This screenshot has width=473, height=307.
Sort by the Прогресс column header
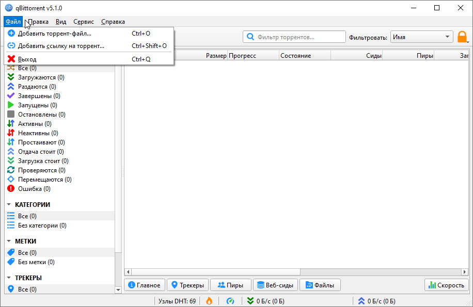(x=253, y=55)
